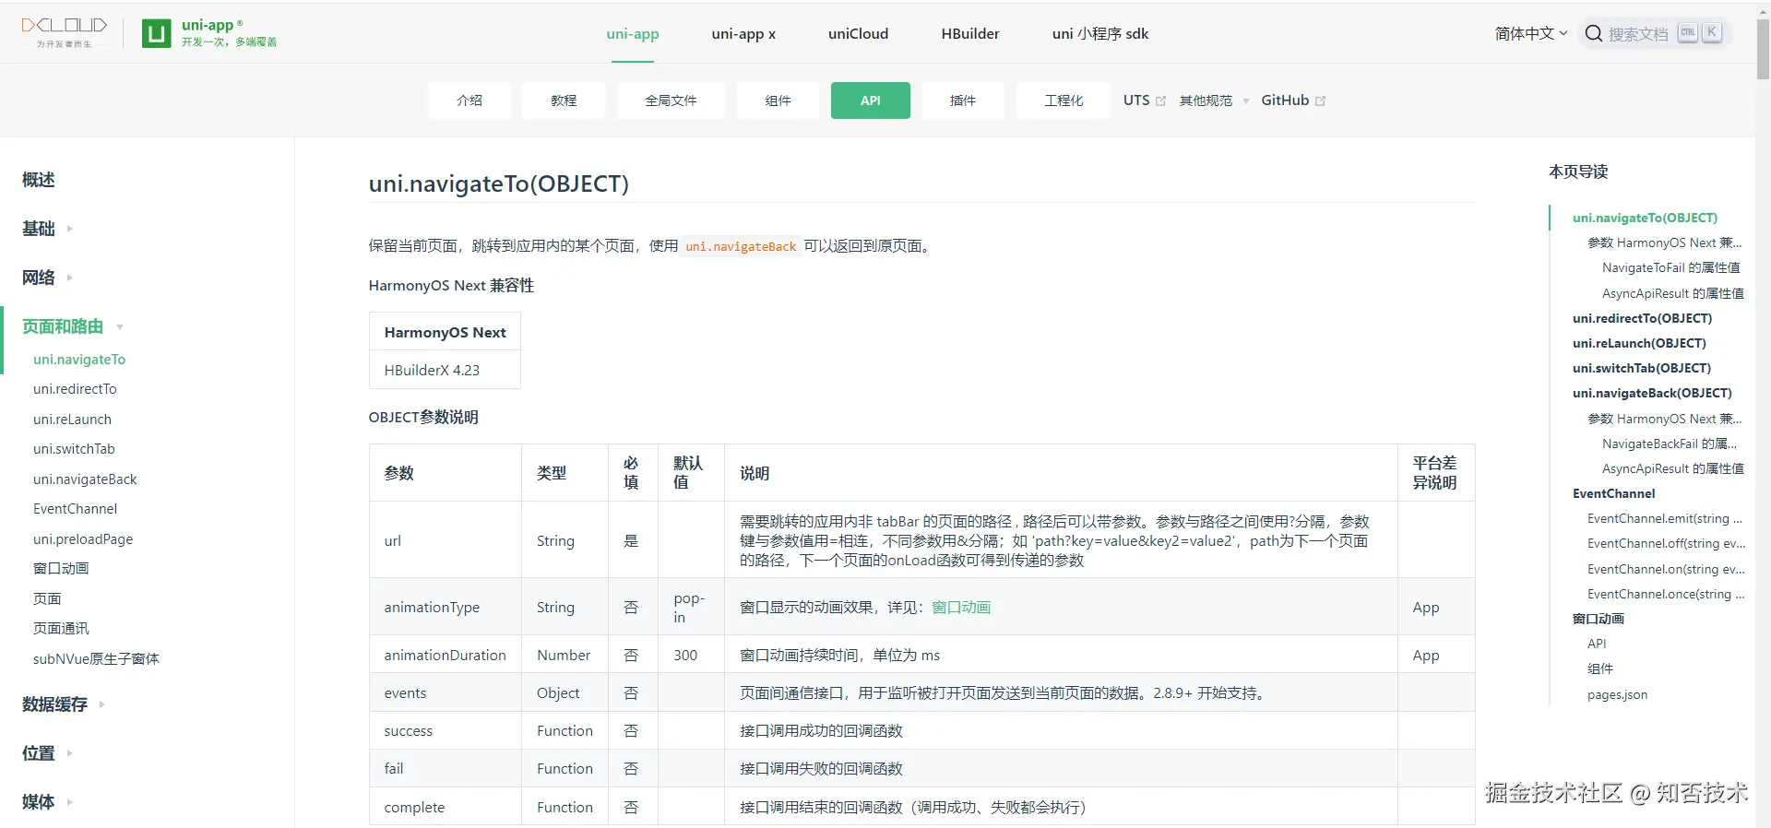Click the search magnifier icon
Image resolution: width=1771 pixels, height=828 pixels.
(1593, 33)
